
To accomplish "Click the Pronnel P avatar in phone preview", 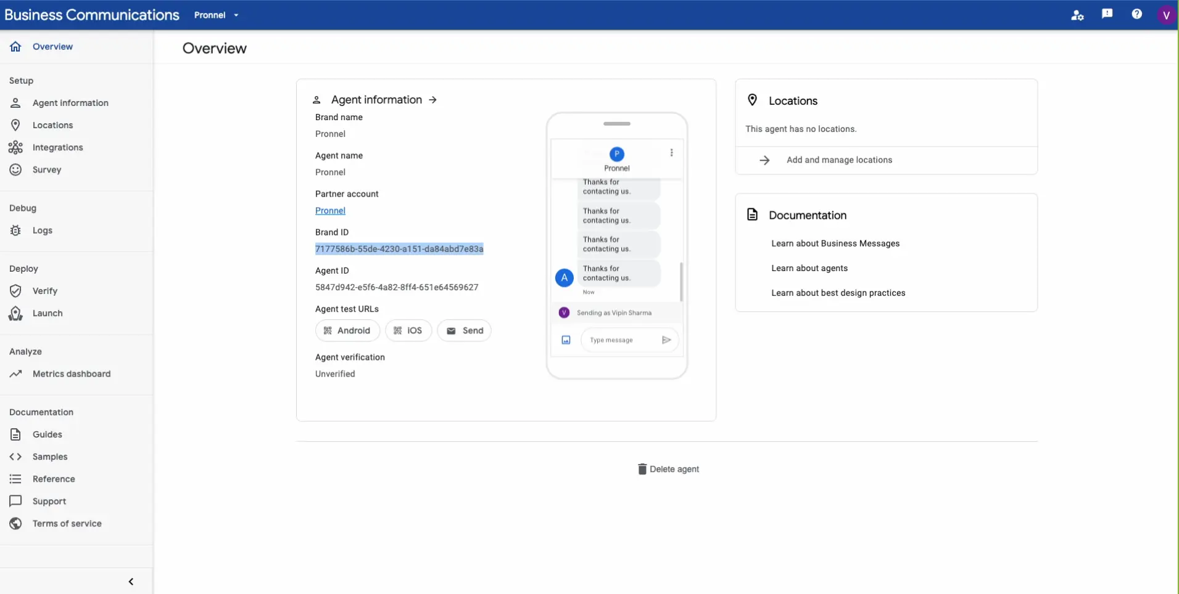I will 616,154.
